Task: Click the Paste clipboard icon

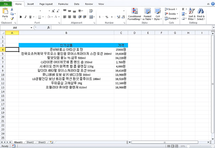Action: pos(5,11)
